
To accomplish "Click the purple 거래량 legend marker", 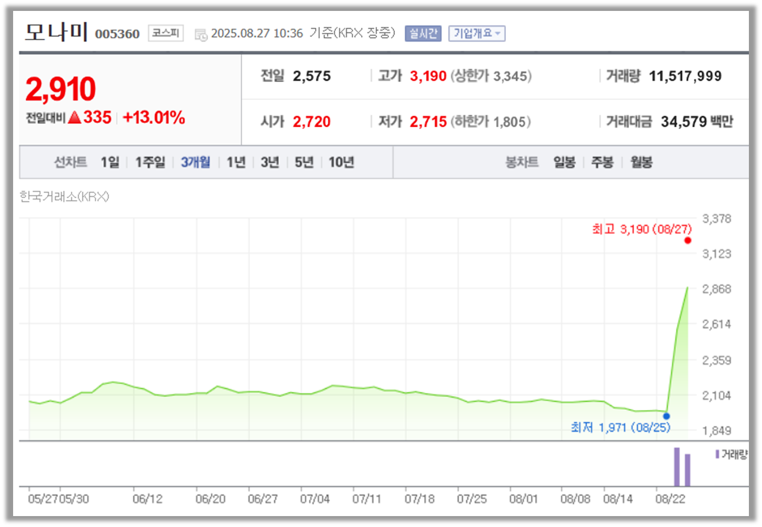I will click(717, 454).
